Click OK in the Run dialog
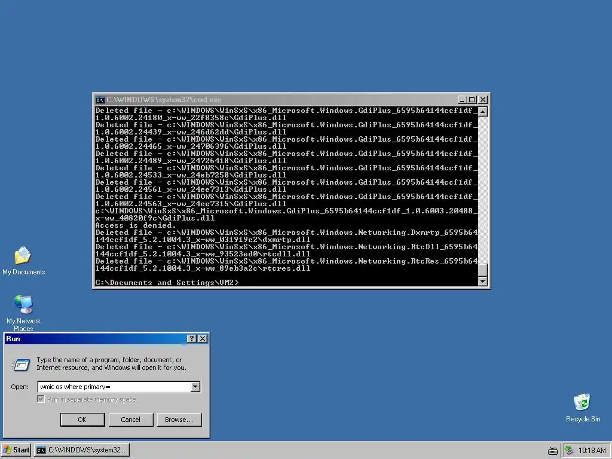The width and height of the screenshot is (612, 459). pos(82,420)
